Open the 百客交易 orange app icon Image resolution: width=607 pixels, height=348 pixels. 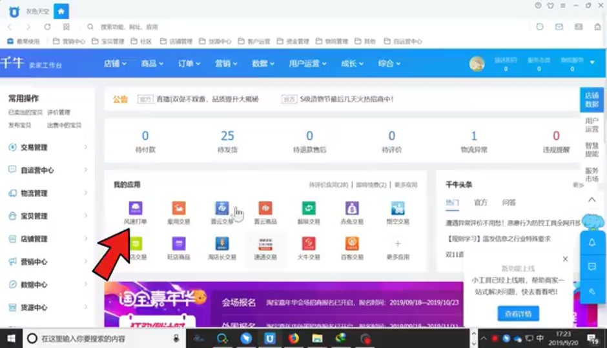352,244
